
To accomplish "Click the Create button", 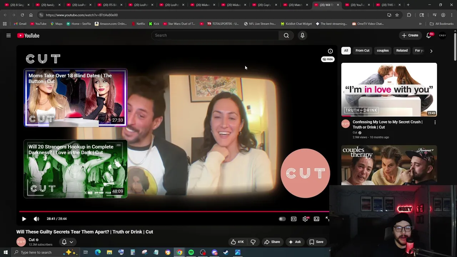I will (410, 35).
